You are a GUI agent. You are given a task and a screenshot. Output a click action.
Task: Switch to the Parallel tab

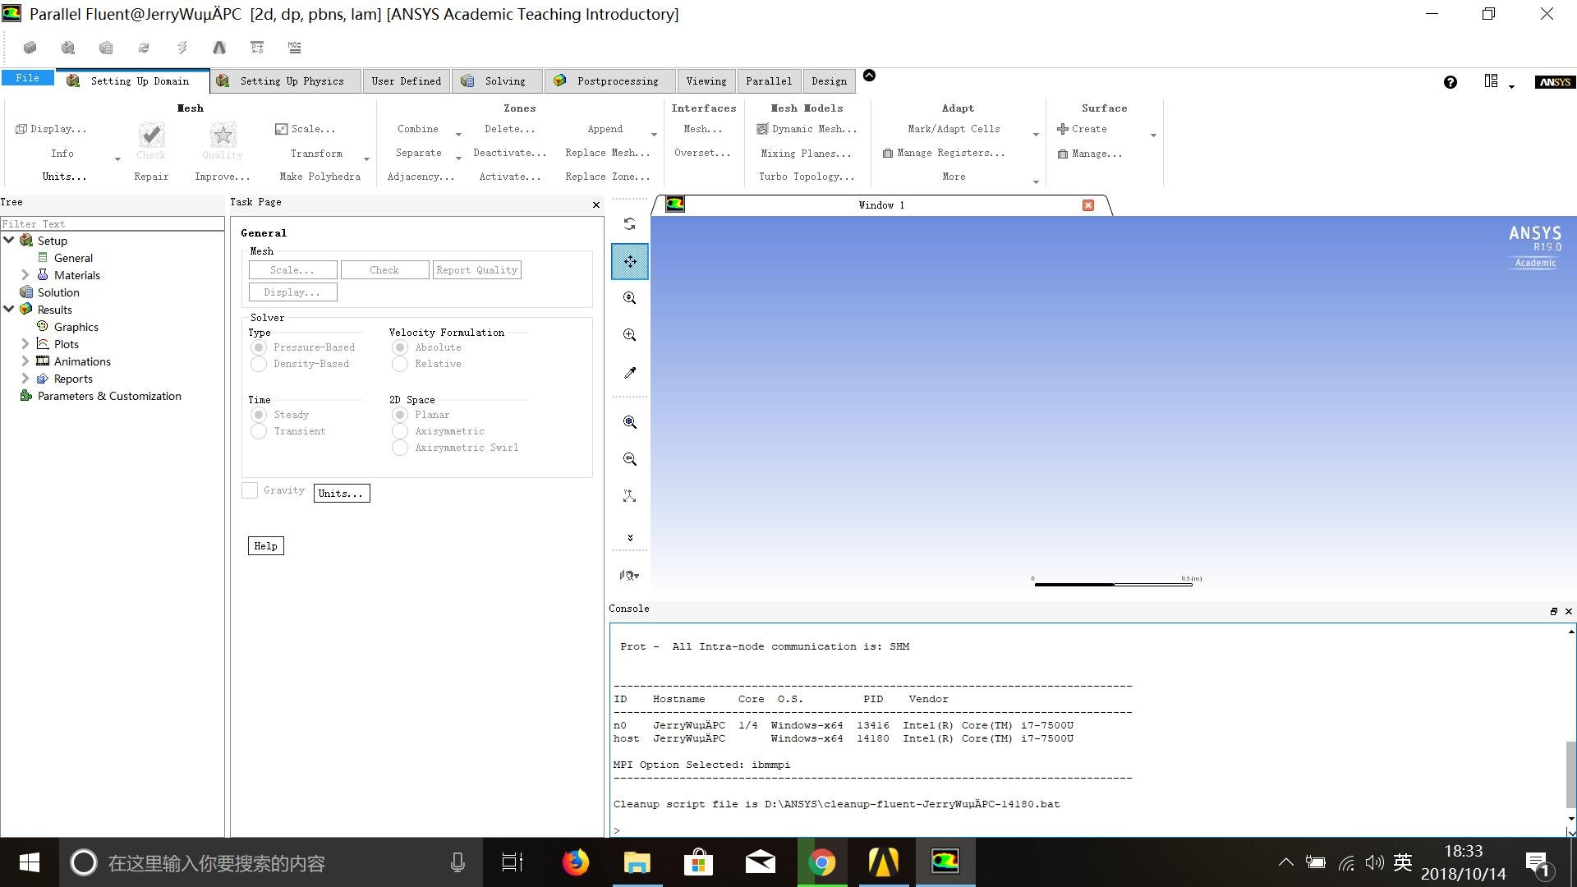pyautogui.click(x=769, y=80)
